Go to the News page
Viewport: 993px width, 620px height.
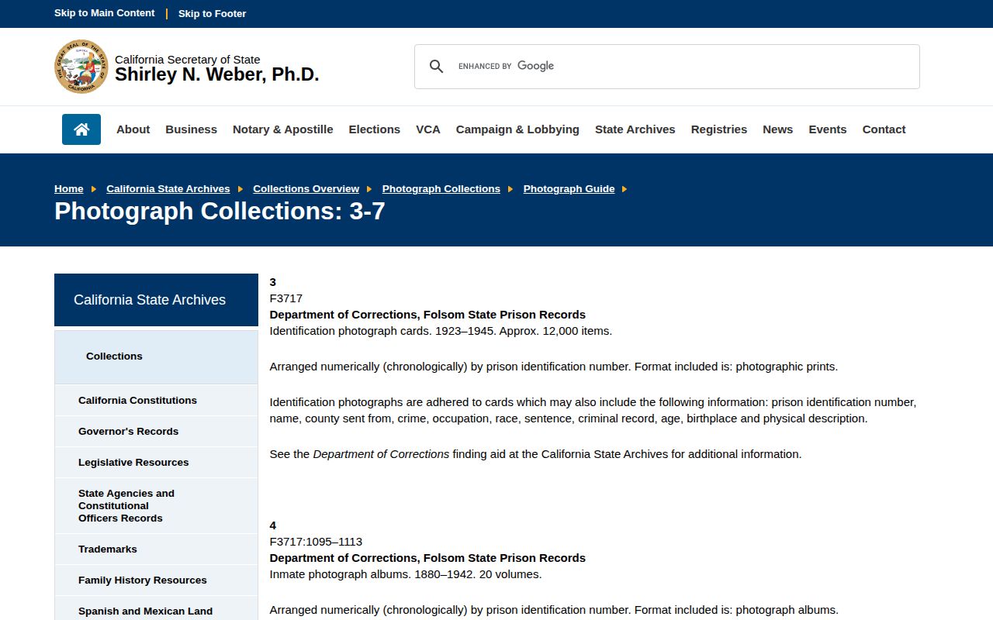pos(777,129)
